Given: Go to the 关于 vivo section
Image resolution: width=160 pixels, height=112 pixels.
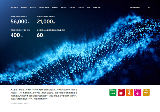Looking at the screenshot, I should coord(33,8).
